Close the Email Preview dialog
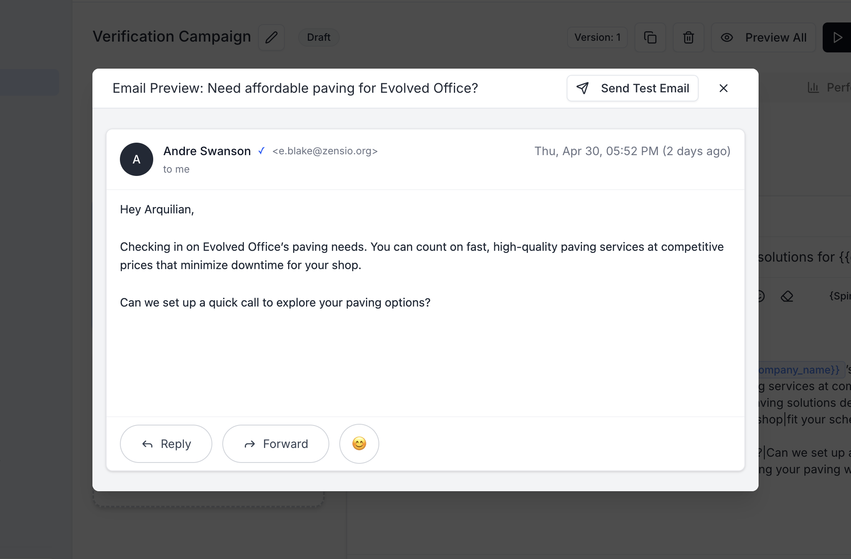851x559 pixels. point(724,88)
